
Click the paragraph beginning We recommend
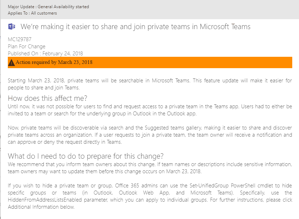click(150, 168)
